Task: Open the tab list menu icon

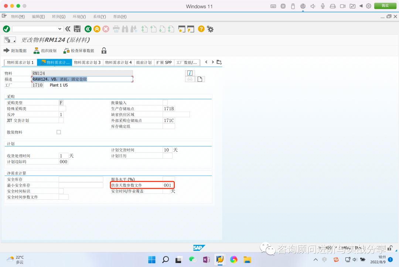Action: (219, 62)
